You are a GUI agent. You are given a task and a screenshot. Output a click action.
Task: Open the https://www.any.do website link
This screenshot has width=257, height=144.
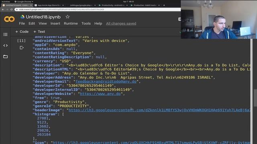pos(100,94)
